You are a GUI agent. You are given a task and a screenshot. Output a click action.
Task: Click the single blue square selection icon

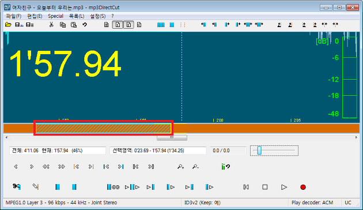tap(172, 25)
